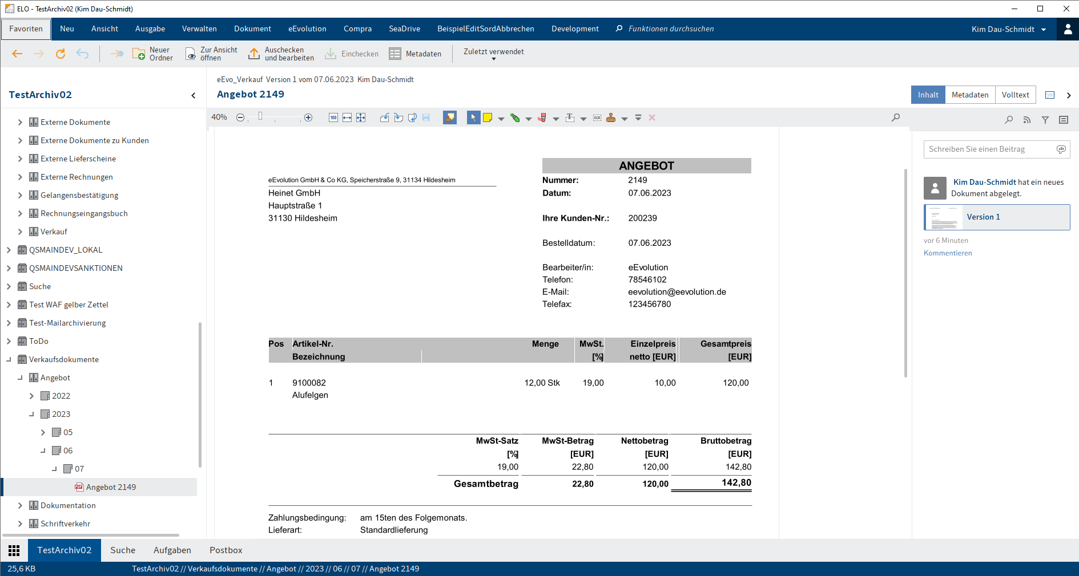Collapse the Verkaufsdokumente folder
This screenshot has width=1079, height=576.
coord(9,359)
